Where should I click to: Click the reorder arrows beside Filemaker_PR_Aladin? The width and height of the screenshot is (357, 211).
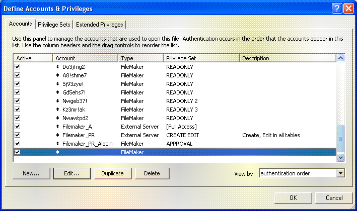[x=57, y=144]
